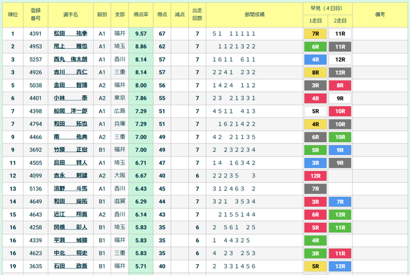Click gray 6R button for 南 佑典
The width and height of the screenshot is (410, 275).
[x=315, y=137]
